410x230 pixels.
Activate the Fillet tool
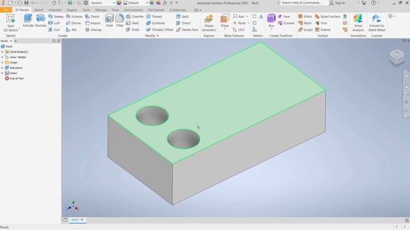pyautogui.click(x=120, y=20)
